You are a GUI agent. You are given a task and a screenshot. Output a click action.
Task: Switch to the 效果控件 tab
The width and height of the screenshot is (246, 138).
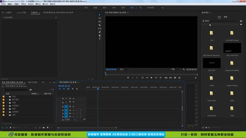[35, 13]
